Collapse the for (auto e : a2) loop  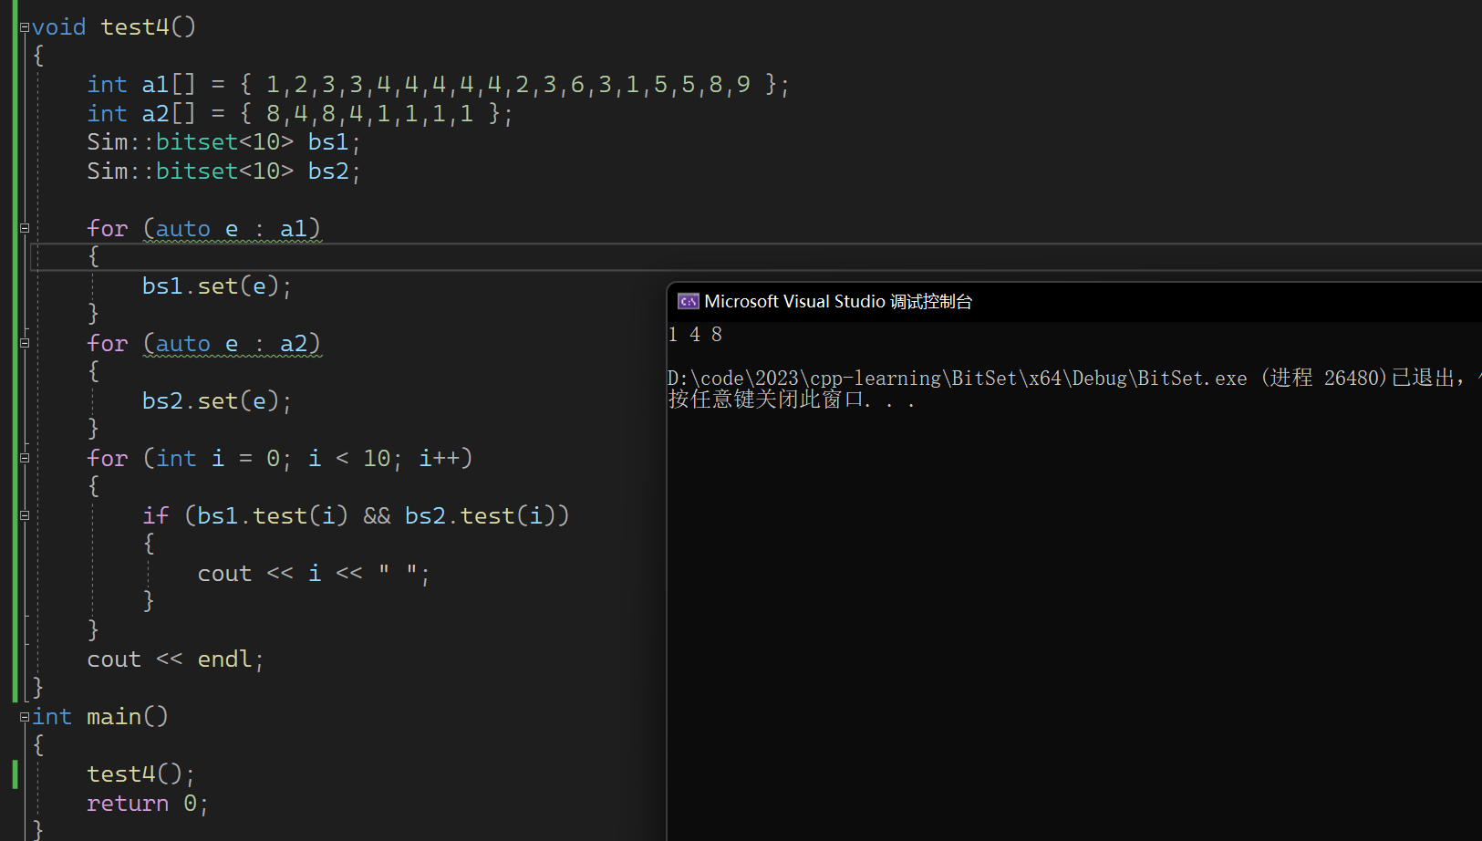pyautogui.click(x=25, y=343)
